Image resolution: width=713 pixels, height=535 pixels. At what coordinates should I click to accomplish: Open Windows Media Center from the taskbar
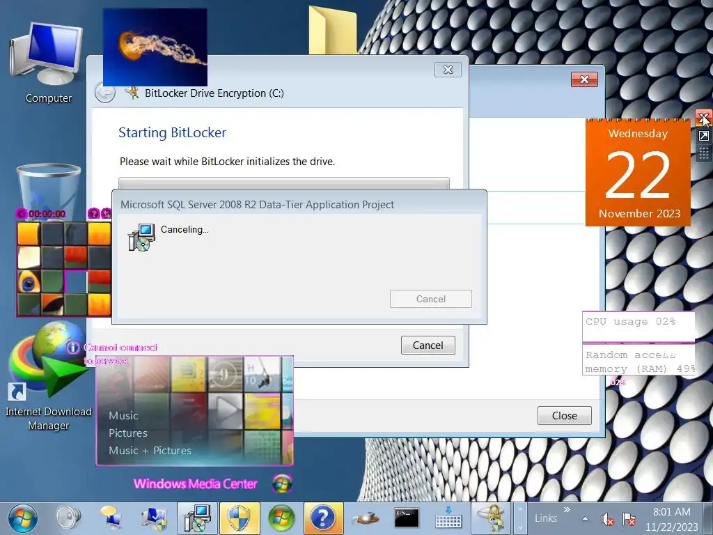pyautogui.click(x=282, y=518)
